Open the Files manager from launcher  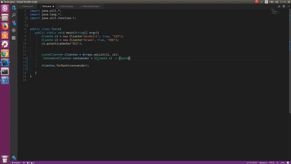point(5,18)
